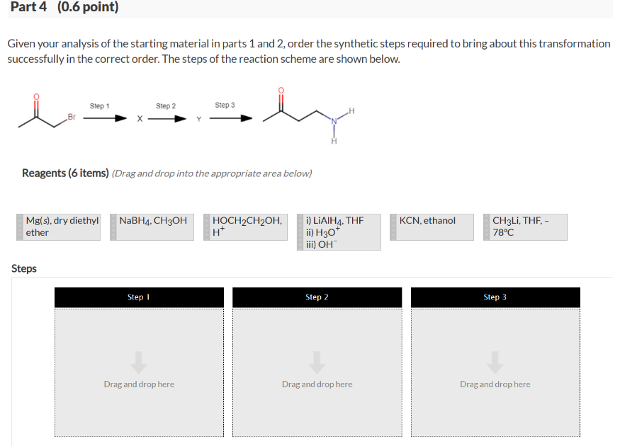620x446 pixels.
Task: Click the Step 2 black header bar
Action: click(x=317, y=297)
